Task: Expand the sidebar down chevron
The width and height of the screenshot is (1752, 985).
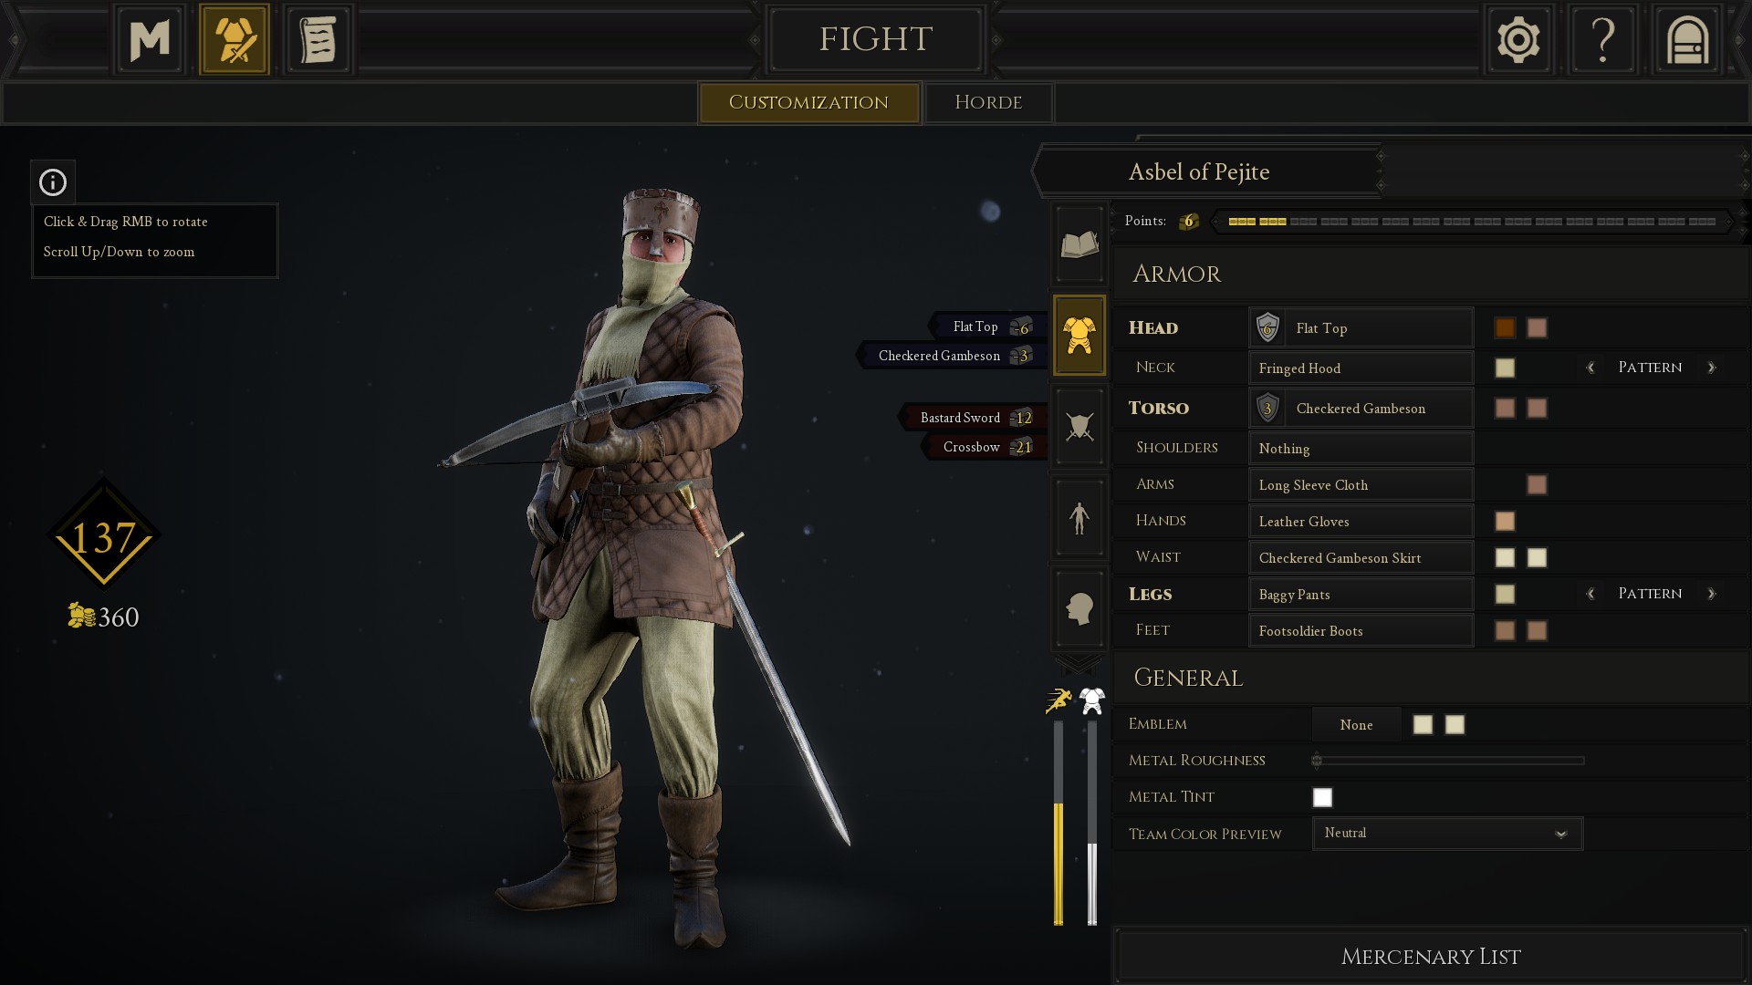Action: pos(1079,665)
